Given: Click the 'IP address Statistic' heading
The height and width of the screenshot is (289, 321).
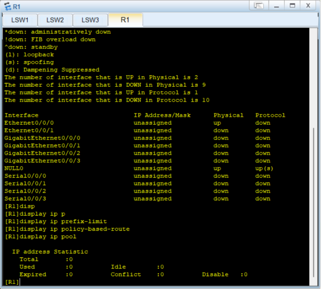Looking at the screenshot, I should pos(50,252).
